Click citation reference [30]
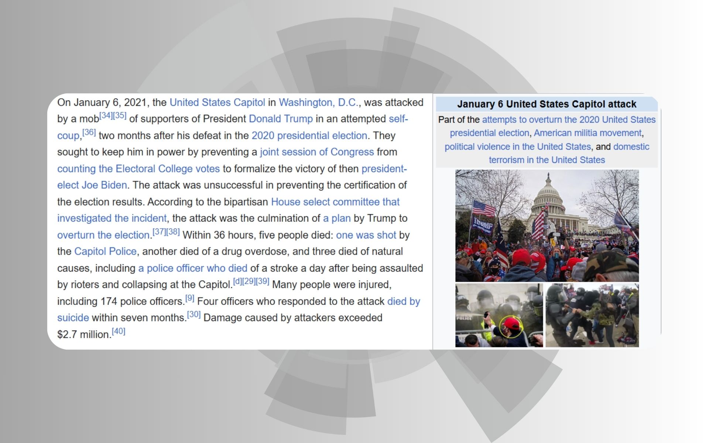Image resolution: width=709 pixels, height=443 pixels. click(x=194, y=315)
